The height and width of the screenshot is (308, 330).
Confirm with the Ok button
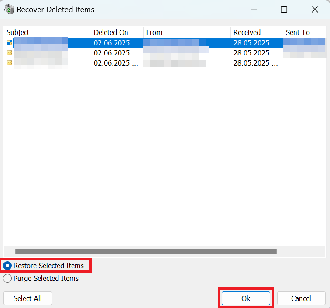[x=246, y=298]
